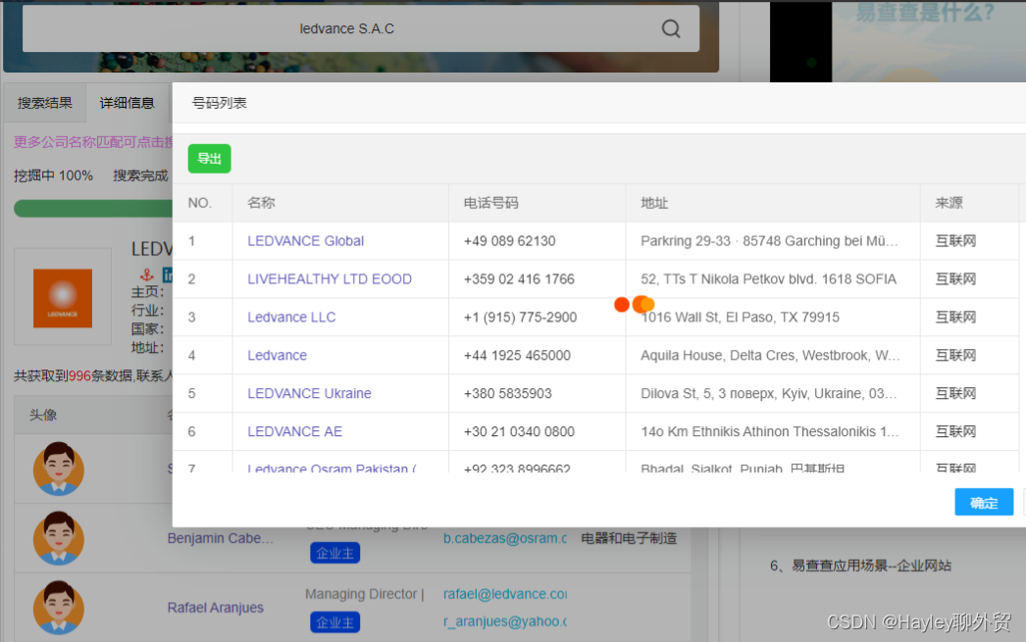
Task: Open the Rafael Aranjues contact name
Action: click(x=215, y=608)
